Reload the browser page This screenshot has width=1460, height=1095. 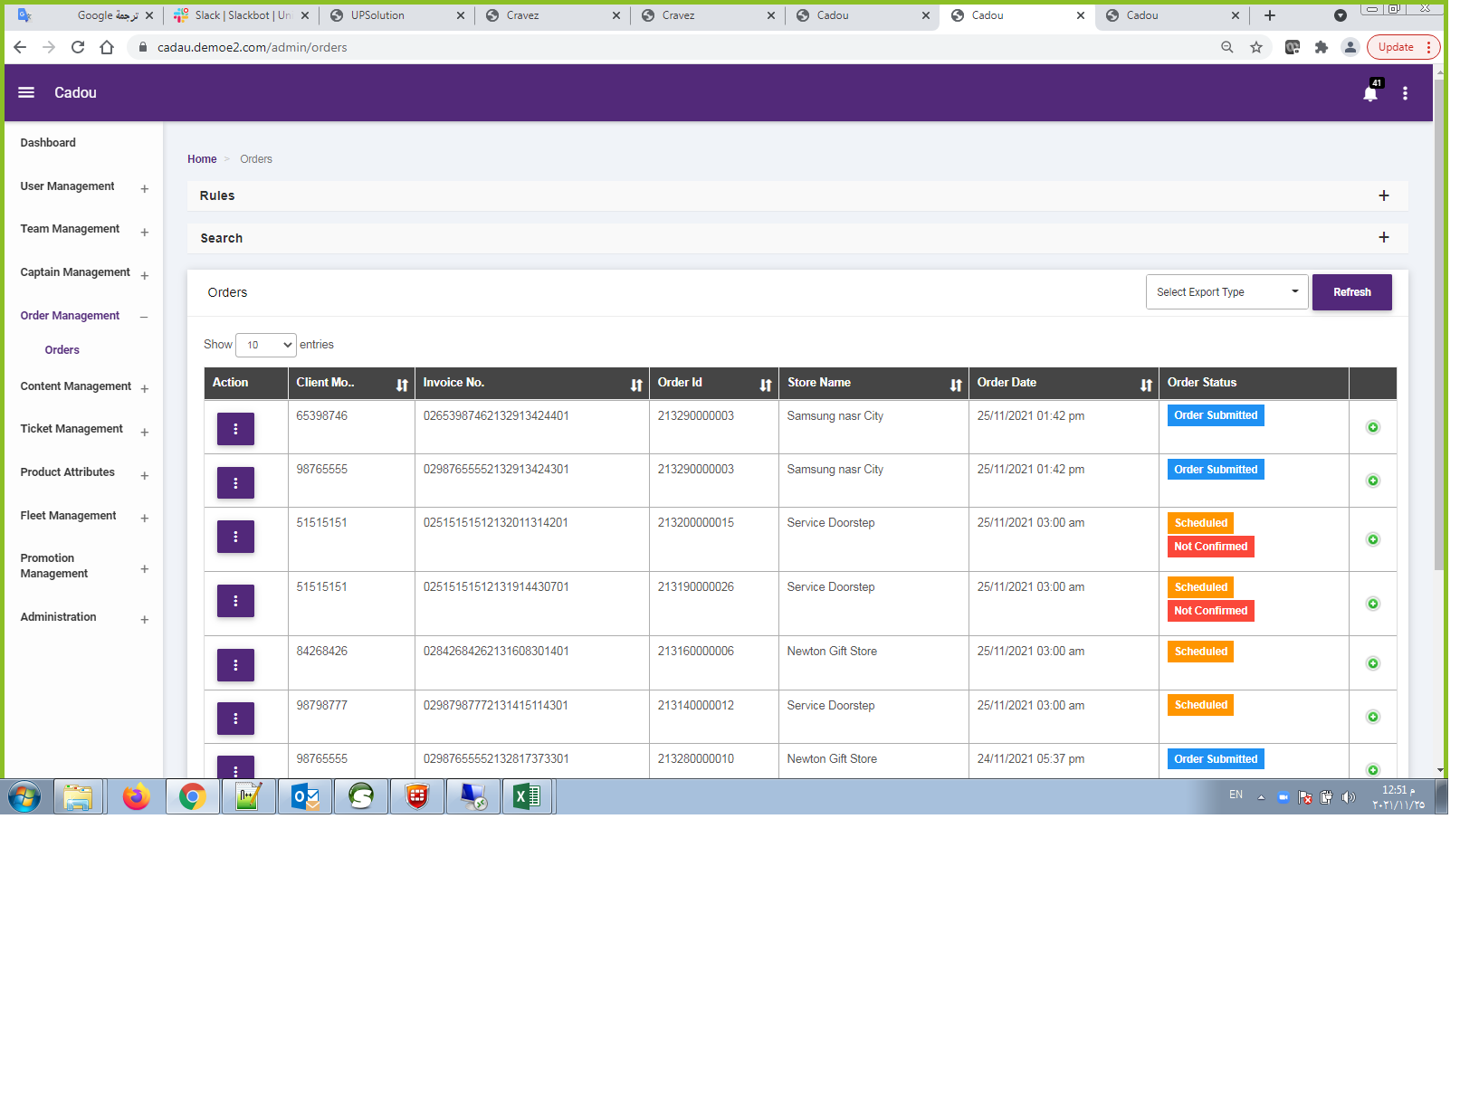pyautogui.click(x=79, y=47)
